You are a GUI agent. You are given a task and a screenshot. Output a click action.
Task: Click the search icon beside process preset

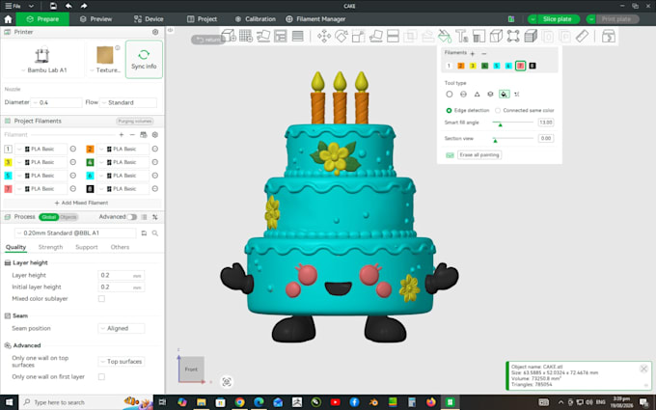[x=154, y=233]
